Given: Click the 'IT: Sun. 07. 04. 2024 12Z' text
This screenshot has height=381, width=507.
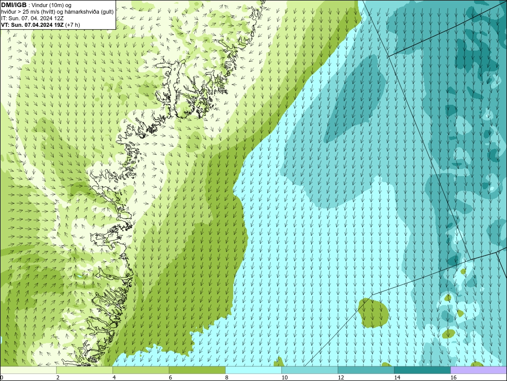Looking at the screenshot, I should pyautogui.click(x=32, y=18).
